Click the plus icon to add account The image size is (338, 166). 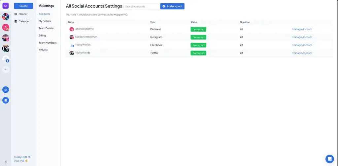point(6,70)
